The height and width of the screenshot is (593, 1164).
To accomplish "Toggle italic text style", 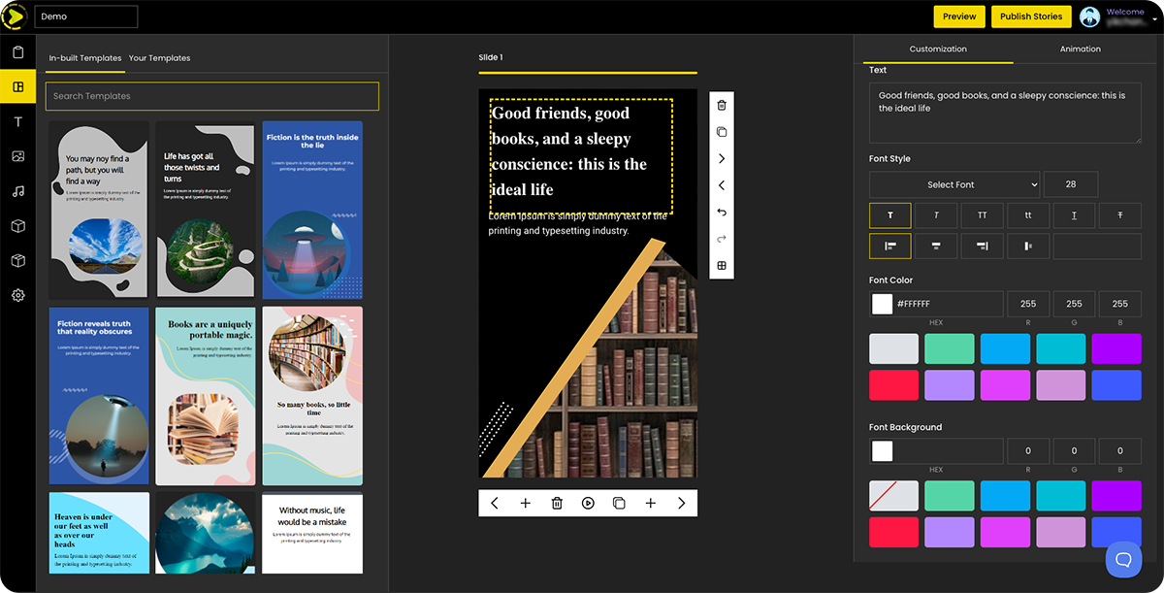I will pos(937,215).
